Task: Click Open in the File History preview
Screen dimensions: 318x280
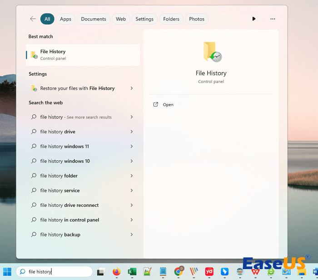Action: pyautogui.click(x=168, y=105)
